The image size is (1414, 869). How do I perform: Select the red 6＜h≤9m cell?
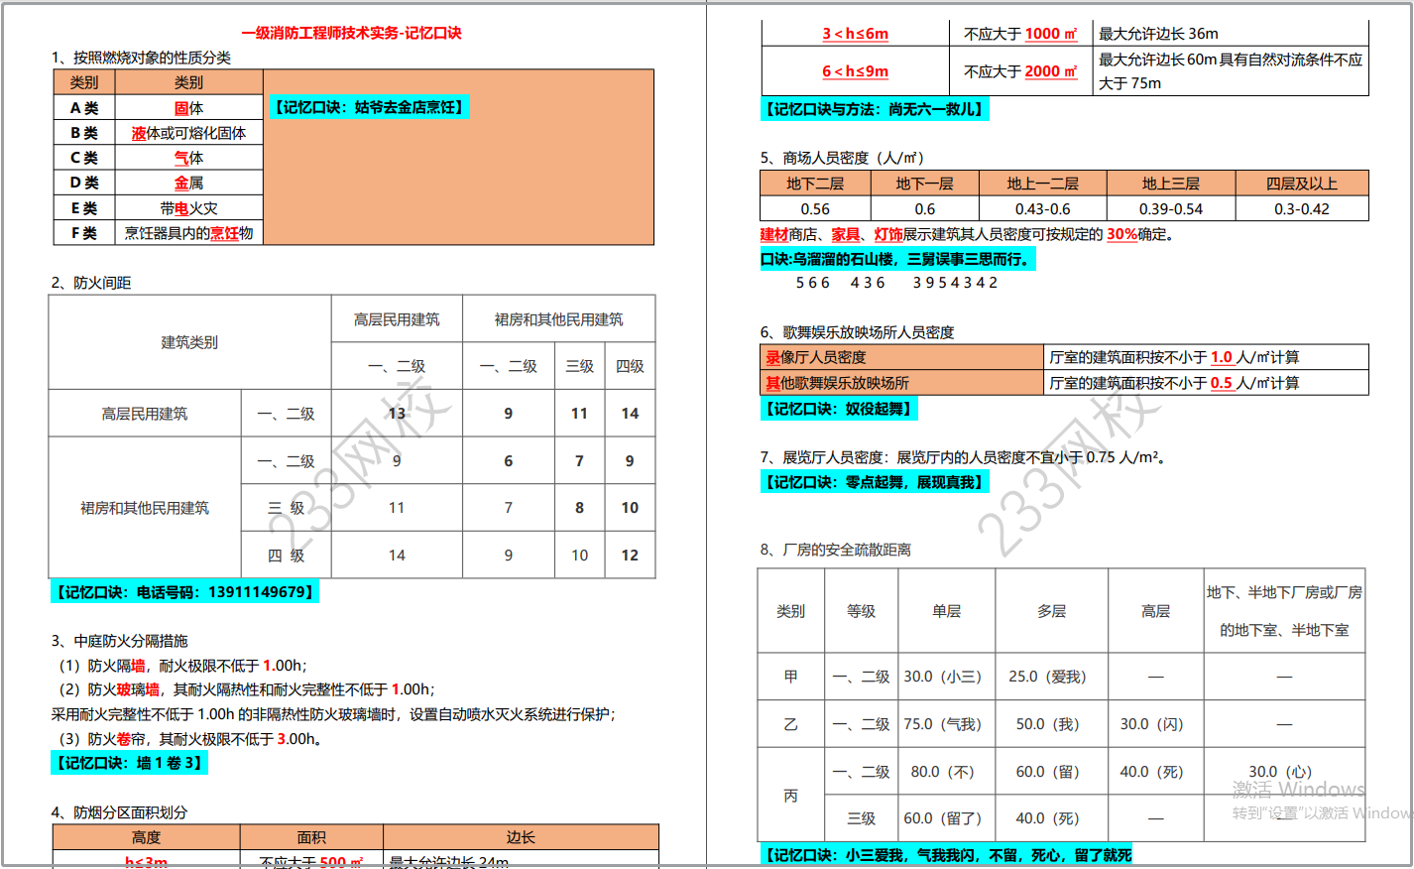[855, 71]
